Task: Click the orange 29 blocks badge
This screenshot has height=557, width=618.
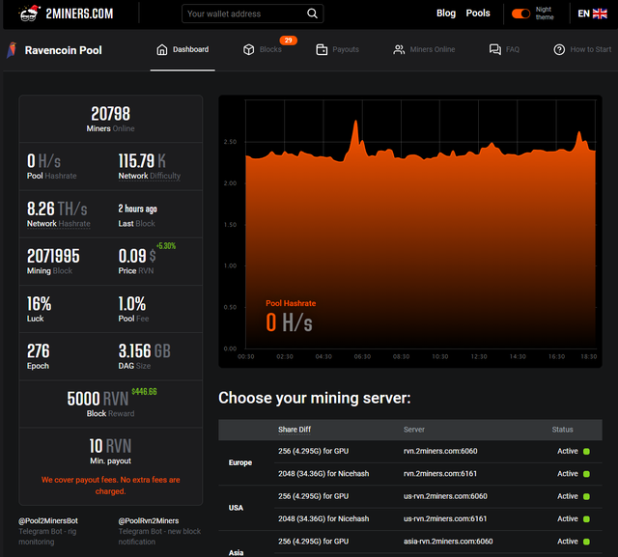Action: pos(288,41)
